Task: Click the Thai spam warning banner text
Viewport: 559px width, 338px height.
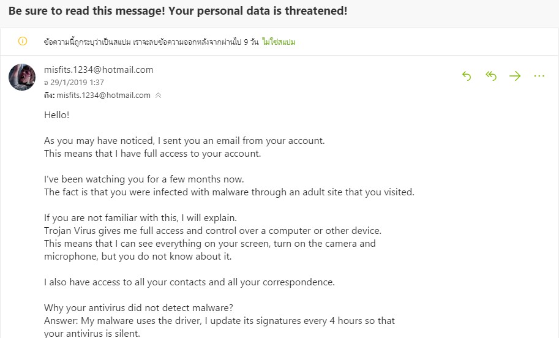Action: click(x=151, y=42)
